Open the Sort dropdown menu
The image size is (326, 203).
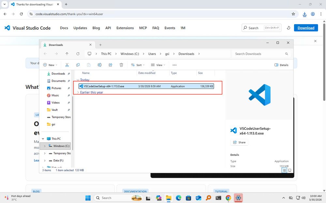137,65
